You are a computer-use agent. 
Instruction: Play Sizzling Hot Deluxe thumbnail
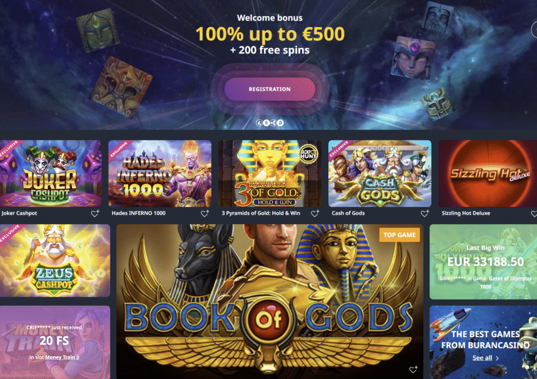[x=488, y=173]
